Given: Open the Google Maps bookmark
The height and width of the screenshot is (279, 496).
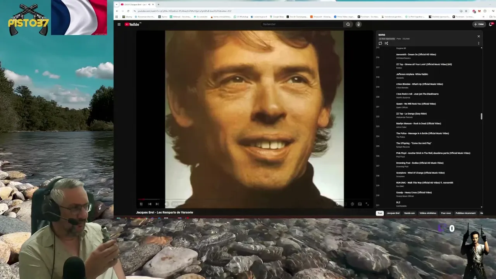Looking at the screenshot, I should tap(277, 17).
